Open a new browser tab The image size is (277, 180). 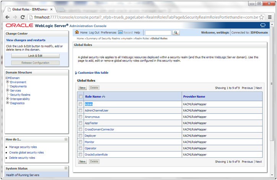click(60, 10)
